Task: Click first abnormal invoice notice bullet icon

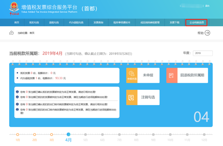Action: (x=17, y=92)
